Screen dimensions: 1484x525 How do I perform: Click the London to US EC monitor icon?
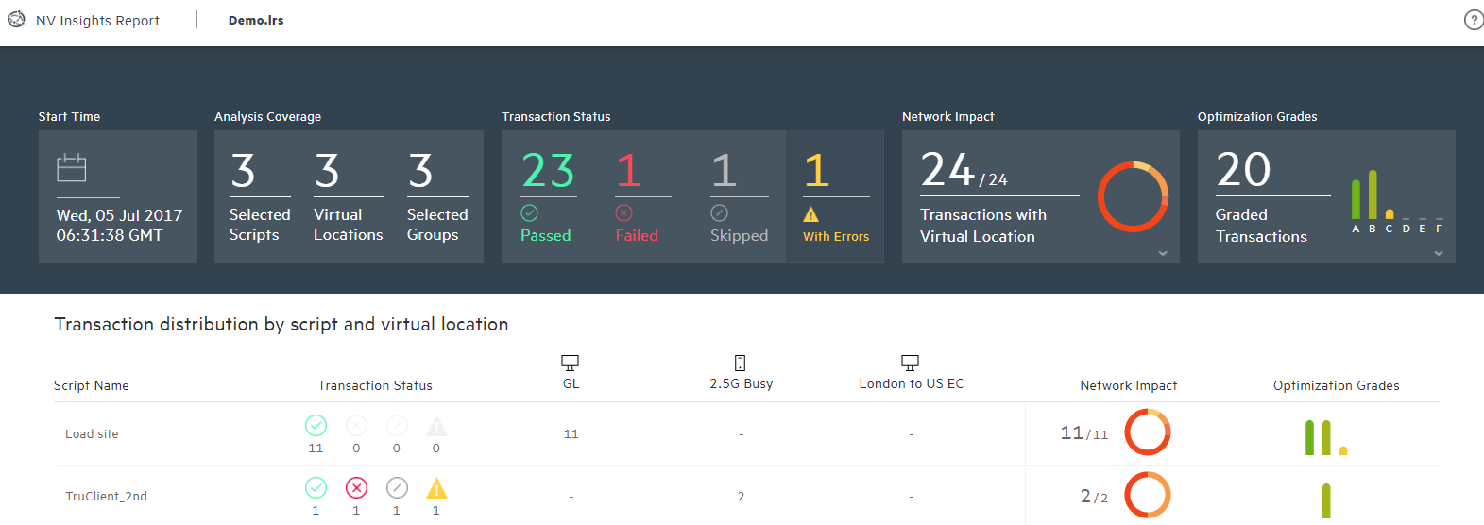tap(910, 363)
